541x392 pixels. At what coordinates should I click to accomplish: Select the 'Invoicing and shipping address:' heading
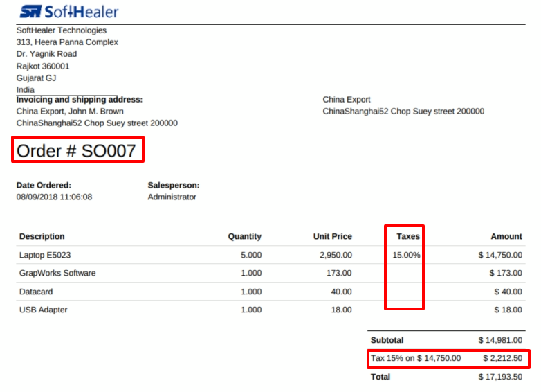(x=80, y=100)
